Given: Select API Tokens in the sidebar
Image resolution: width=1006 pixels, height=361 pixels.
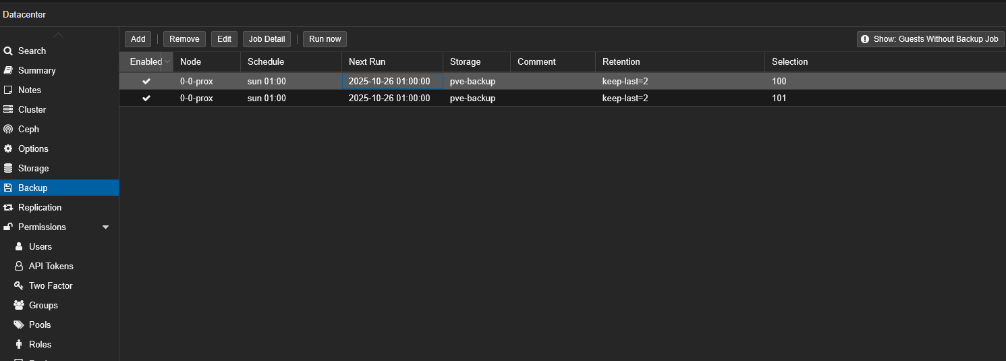Looking at the screenshot, I should 51,266.
